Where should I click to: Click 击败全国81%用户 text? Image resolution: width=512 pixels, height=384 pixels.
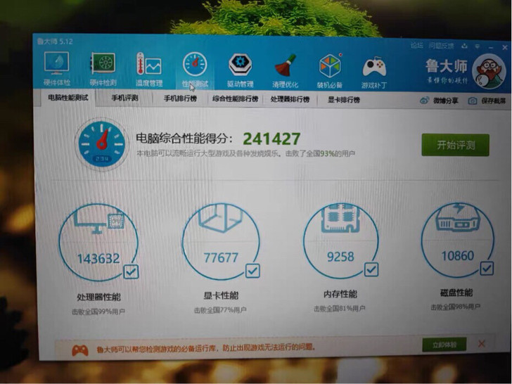coord(340,308)
